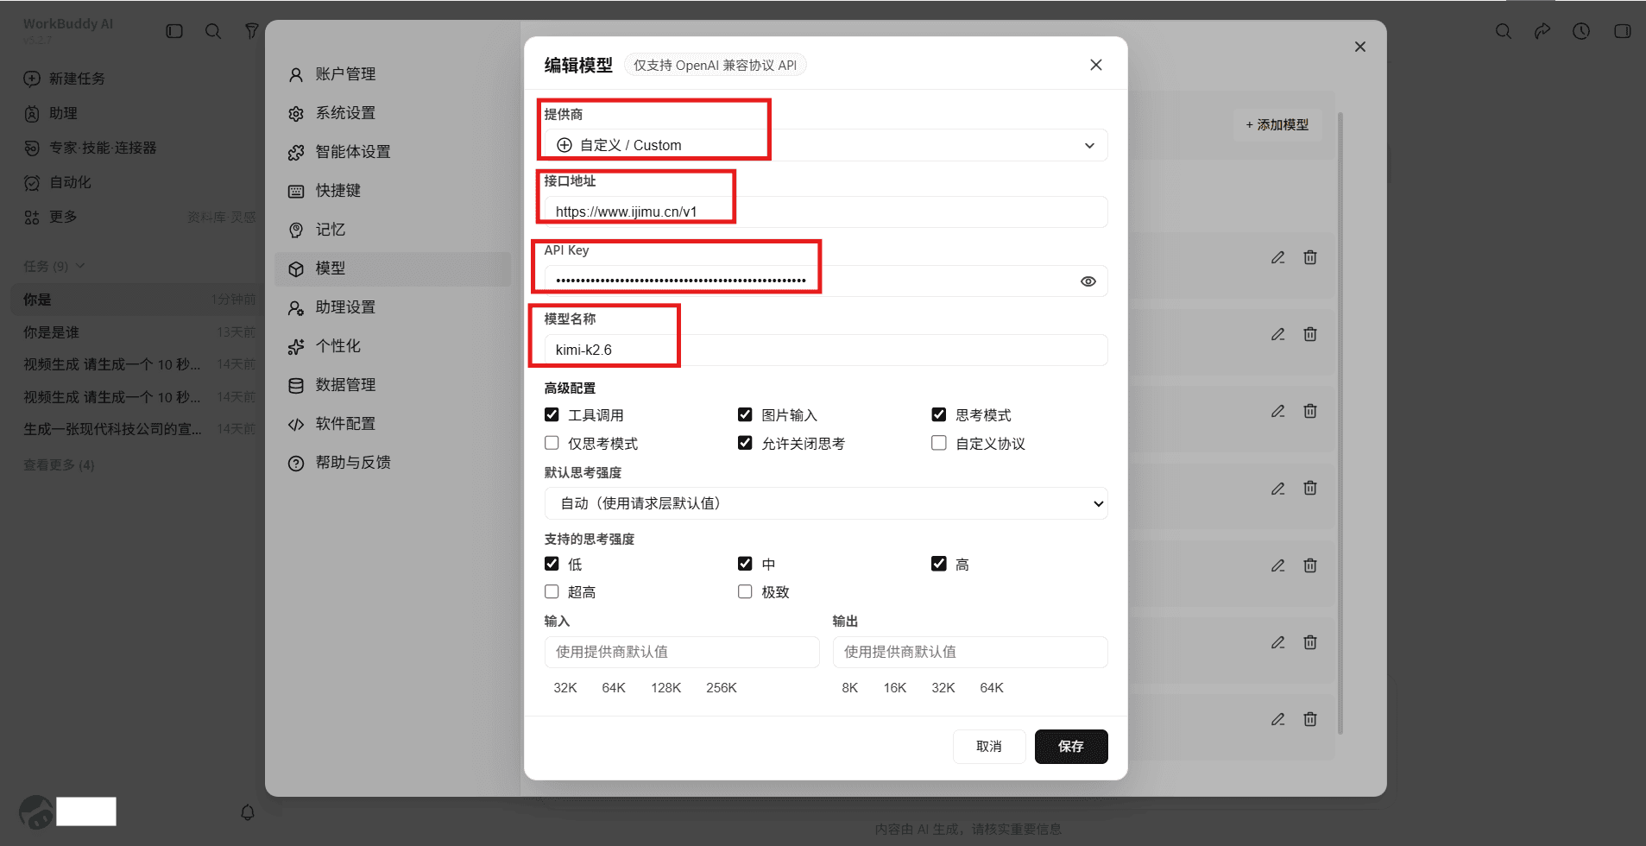Open 帮助与反馈 settings tab
1646x846 pixels.
click(x=393, y=463)
